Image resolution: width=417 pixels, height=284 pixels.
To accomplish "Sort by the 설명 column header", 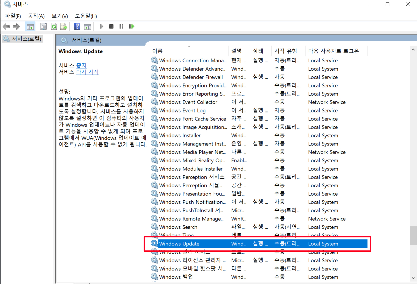I will pyautogui.click(x=236, y=51).
